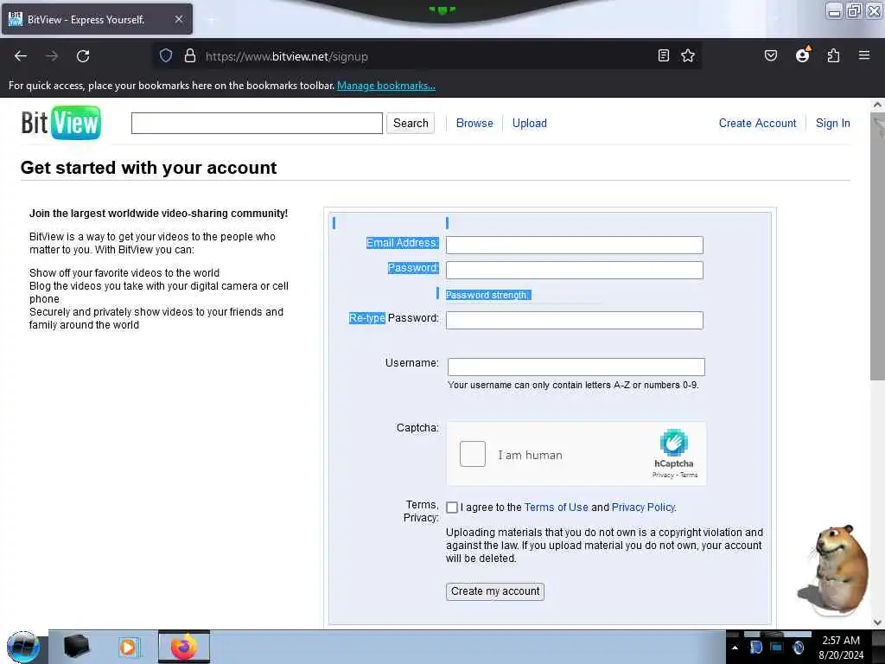Viewport: 885px width, 664px height.
Task: Open hCaptcha Privacy link
Action: (x=663, y=475)
